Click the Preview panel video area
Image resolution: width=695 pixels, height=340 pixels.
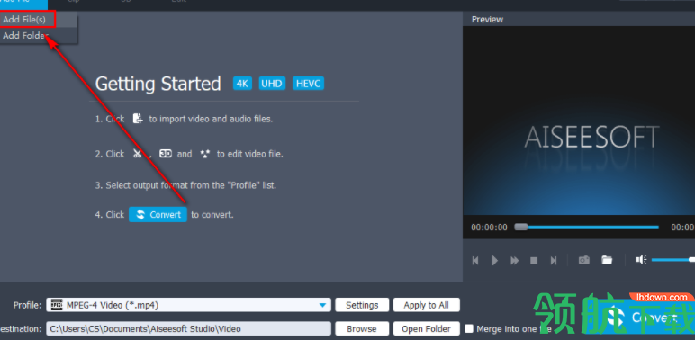point(579,121)
